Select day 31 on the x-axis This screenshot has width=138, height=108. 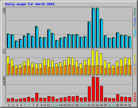pos(129,105)
